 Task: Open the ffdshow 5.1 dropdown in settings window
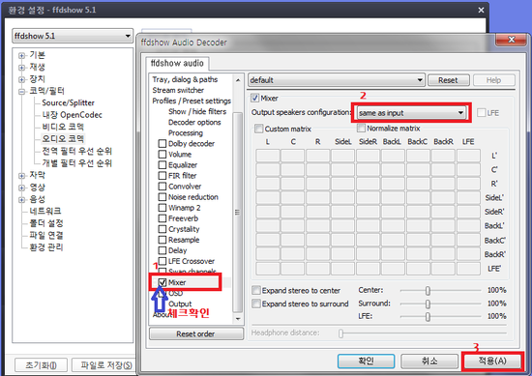pos(73,36)
